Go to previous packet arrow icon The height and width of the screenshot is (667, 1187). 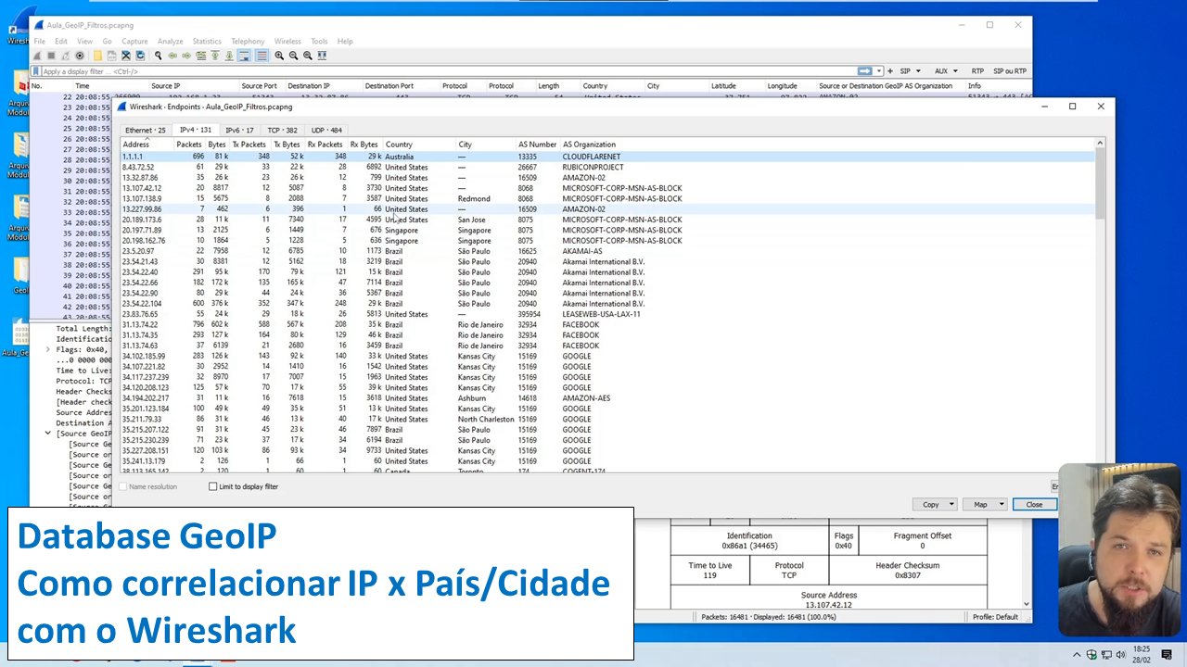tap(172, 56)
